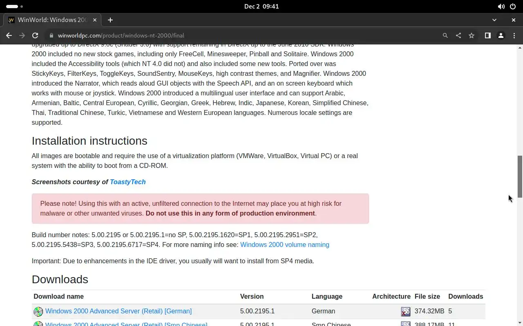Open the clock showing Dec 2 09:41
This screenshot has height=326, width=523.
(261, 7)
